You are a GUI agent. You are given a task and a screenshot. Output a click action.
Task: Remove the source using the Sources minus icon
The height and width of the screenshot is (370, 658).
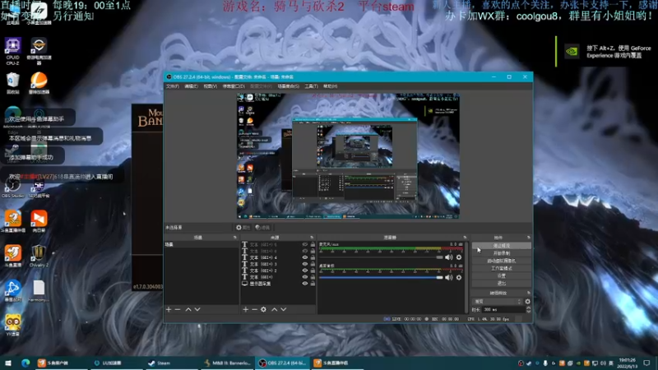[254, 310]
